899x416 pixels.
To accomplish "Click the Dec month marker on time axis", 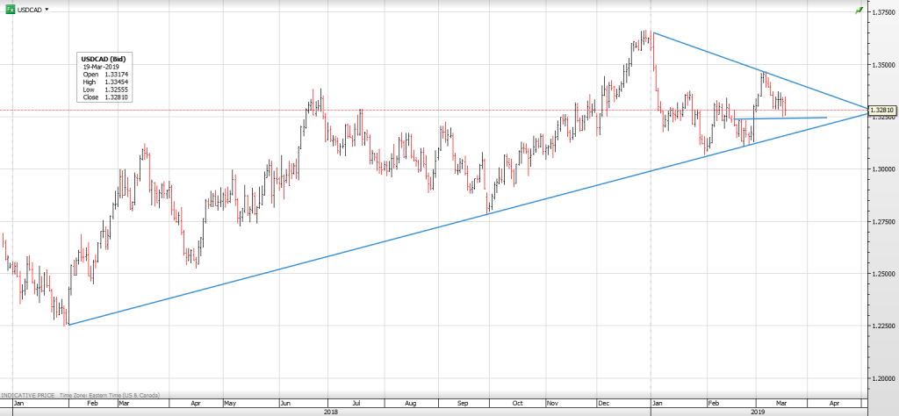I will pyautogui.click(x=603, y=403).
